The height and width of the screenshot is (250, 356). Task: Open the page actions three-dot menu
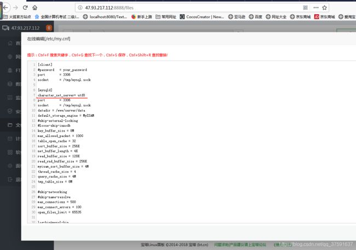coord(316,8)
